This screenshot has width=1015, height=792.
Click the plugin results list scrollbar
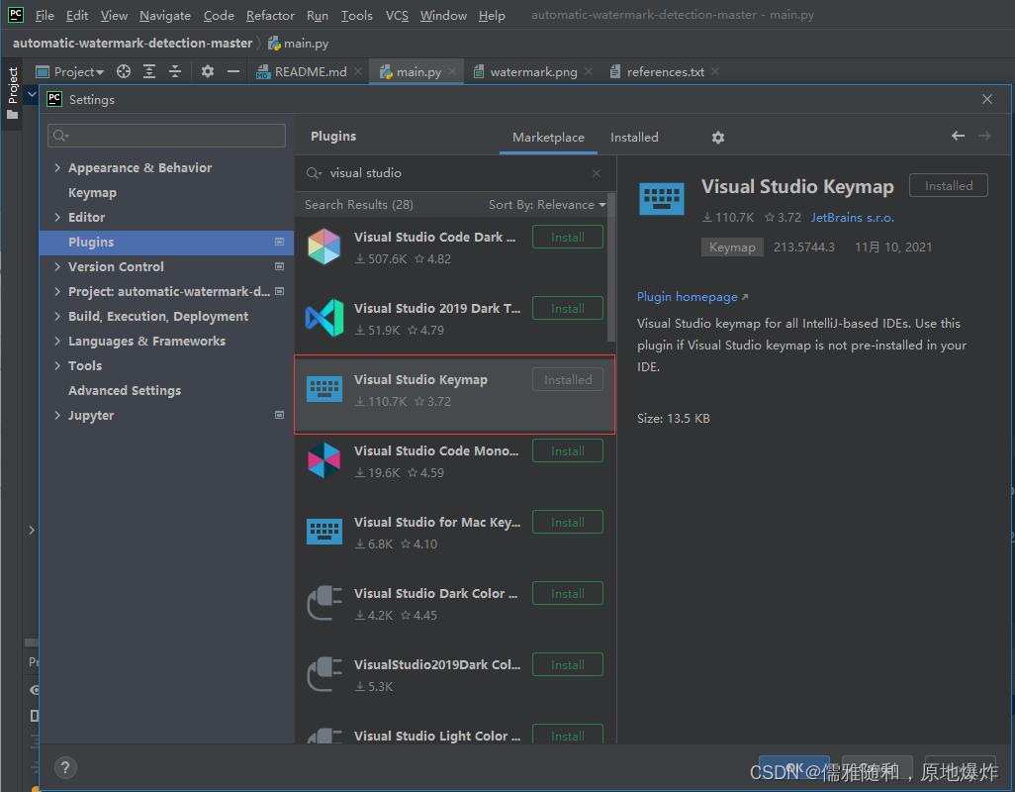pos(611,267)
